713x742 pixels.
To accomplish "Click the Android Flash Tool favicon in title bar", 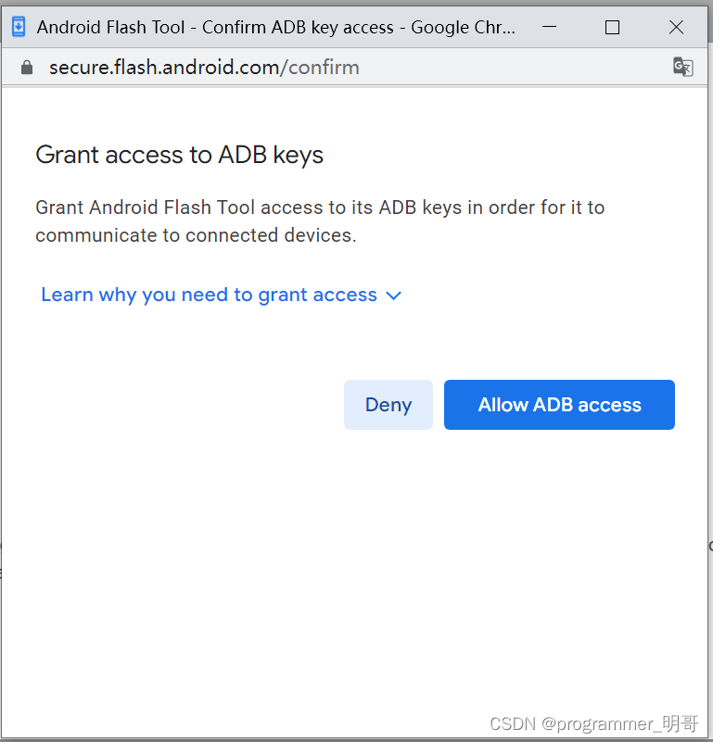I will tap(18, 27).
